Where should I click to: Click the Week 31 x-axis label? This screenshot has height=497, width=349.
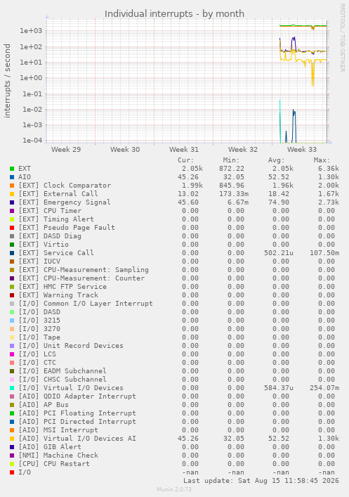tap(184, 149)
